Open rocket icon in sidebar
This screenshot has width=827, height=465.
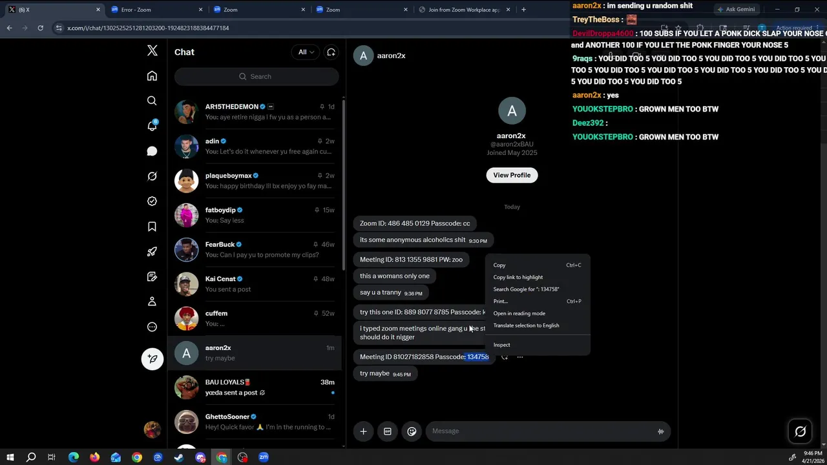click(x=152, y=252)
